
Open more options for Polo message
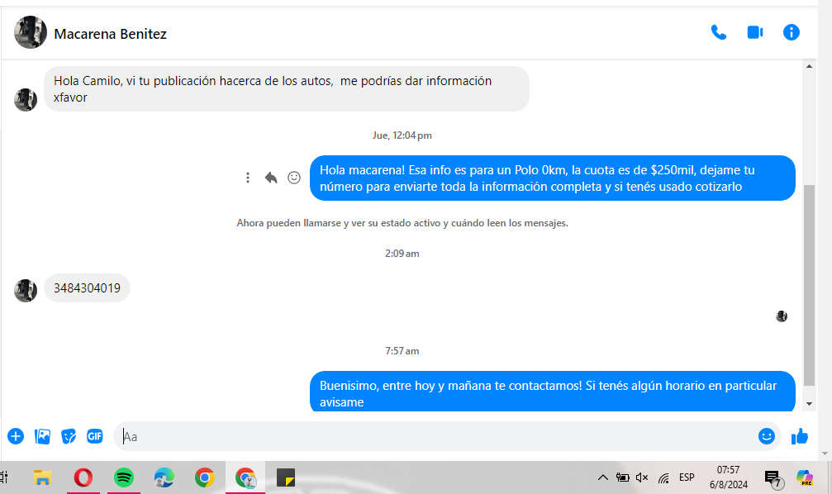(248, 178)
